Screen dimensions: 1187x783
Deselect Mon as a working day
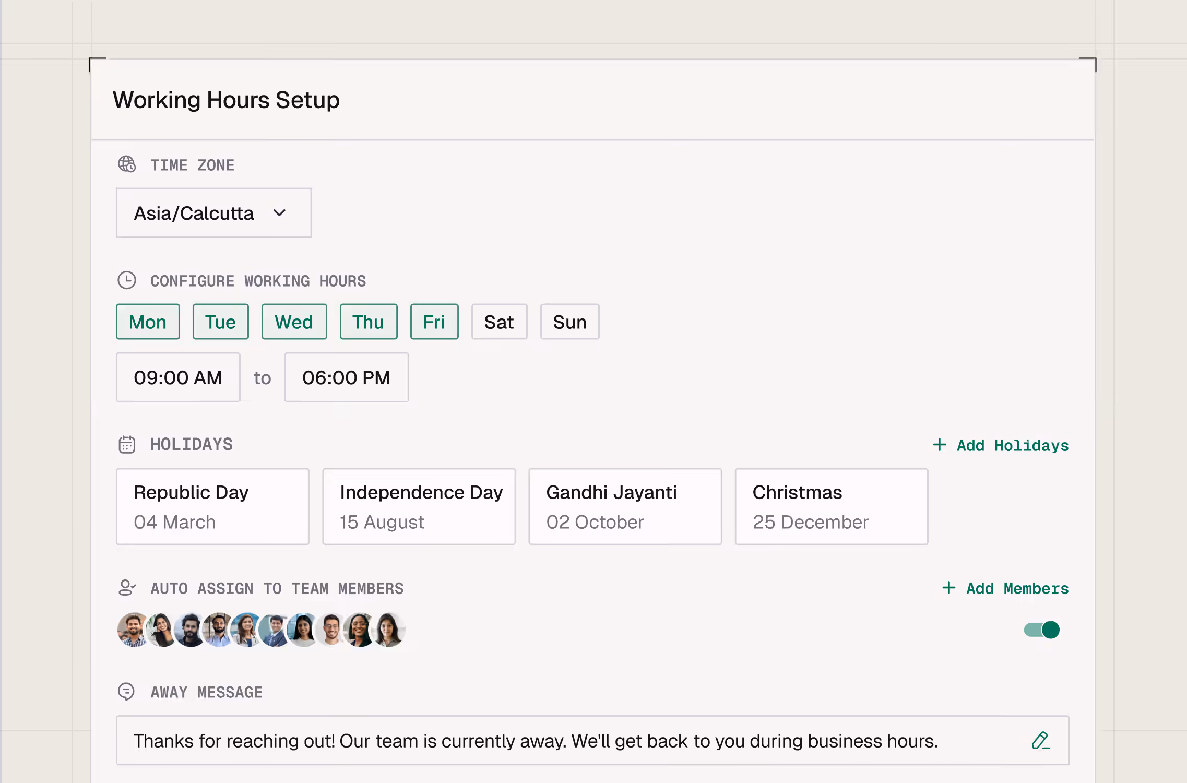pyautogui.click(x=148, y=322)
